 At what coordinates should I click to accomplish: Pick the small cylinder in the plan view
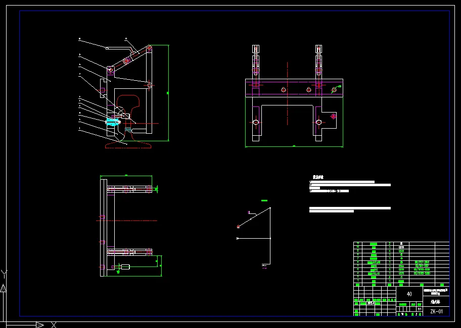click(x=125, y=267)
